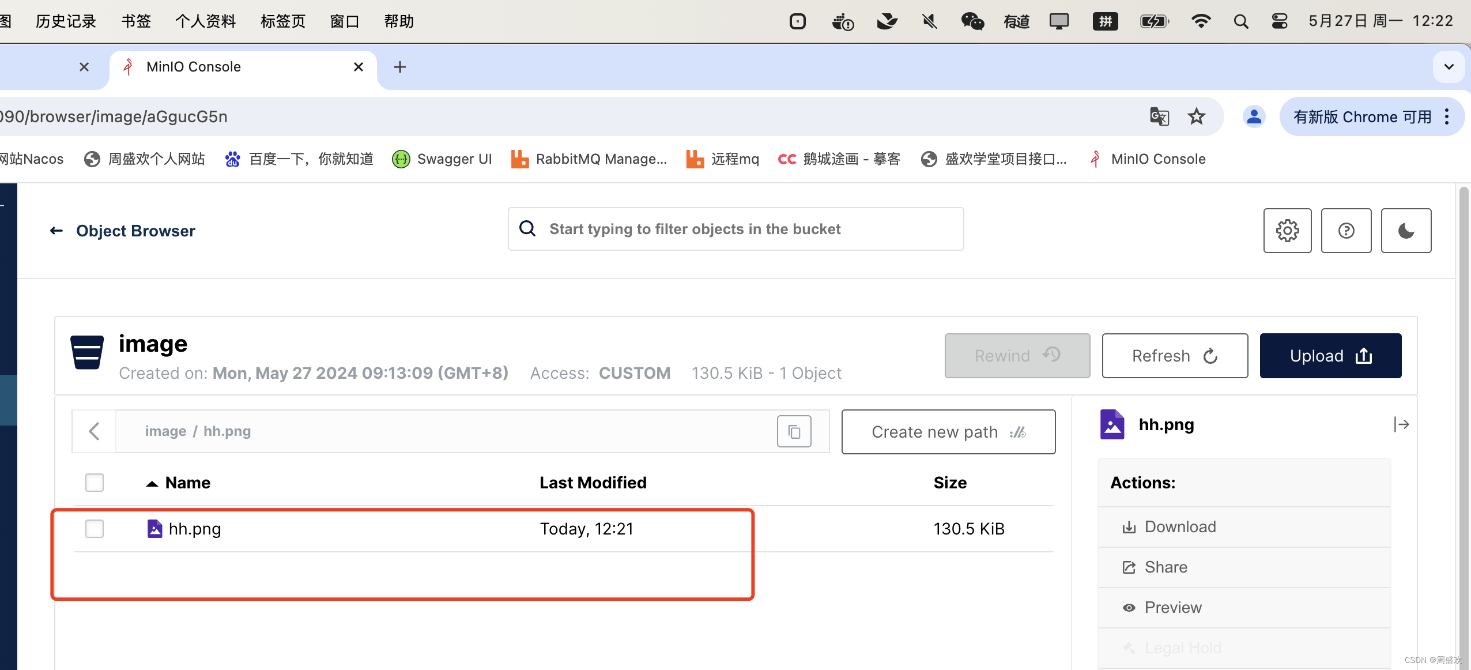
Task: Click the muted sound icon in menu bar
Action: click(x=929, y=21)
